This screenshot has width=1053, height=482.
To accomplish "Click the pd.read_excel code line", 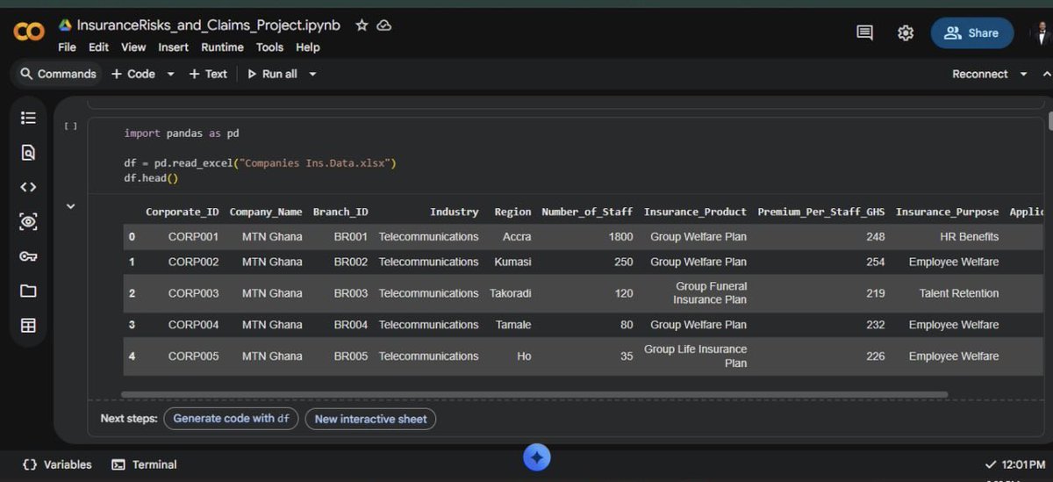I will click(261, 163).
